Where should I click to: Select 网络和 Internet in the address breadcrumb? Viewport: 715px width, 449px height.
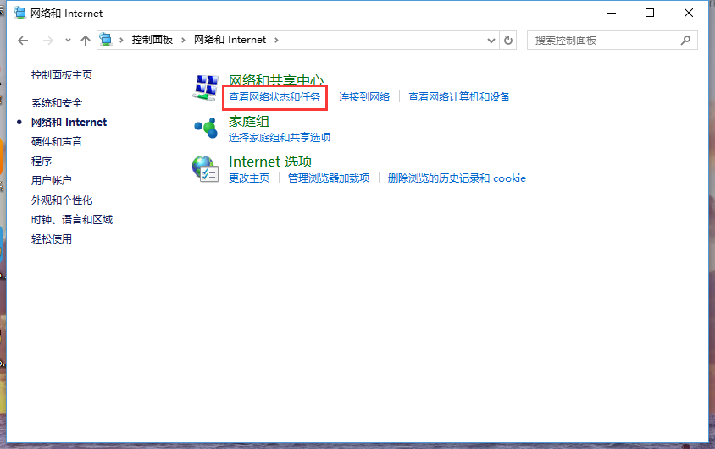point(230,40)
